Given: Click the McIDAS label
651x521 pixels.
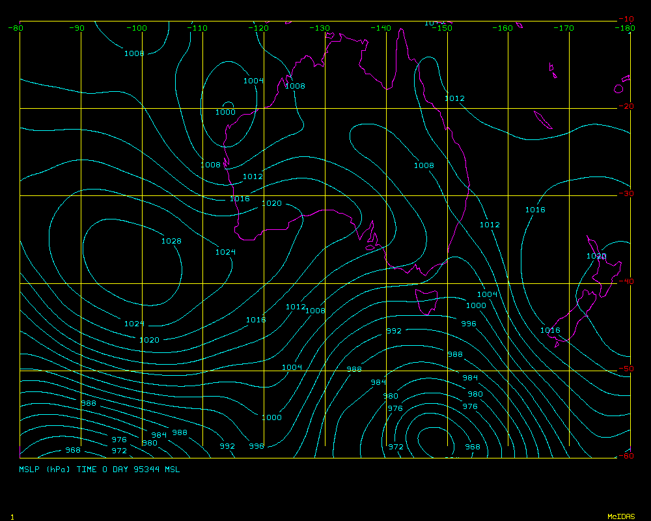Looking at the screenshot, I should coord(621,516).
